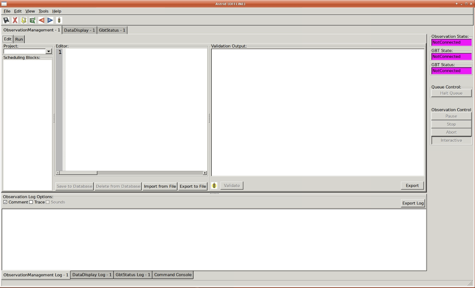
Task: Open the DataDisplay Log - 1 tab
Action: [x=92, y=275]
